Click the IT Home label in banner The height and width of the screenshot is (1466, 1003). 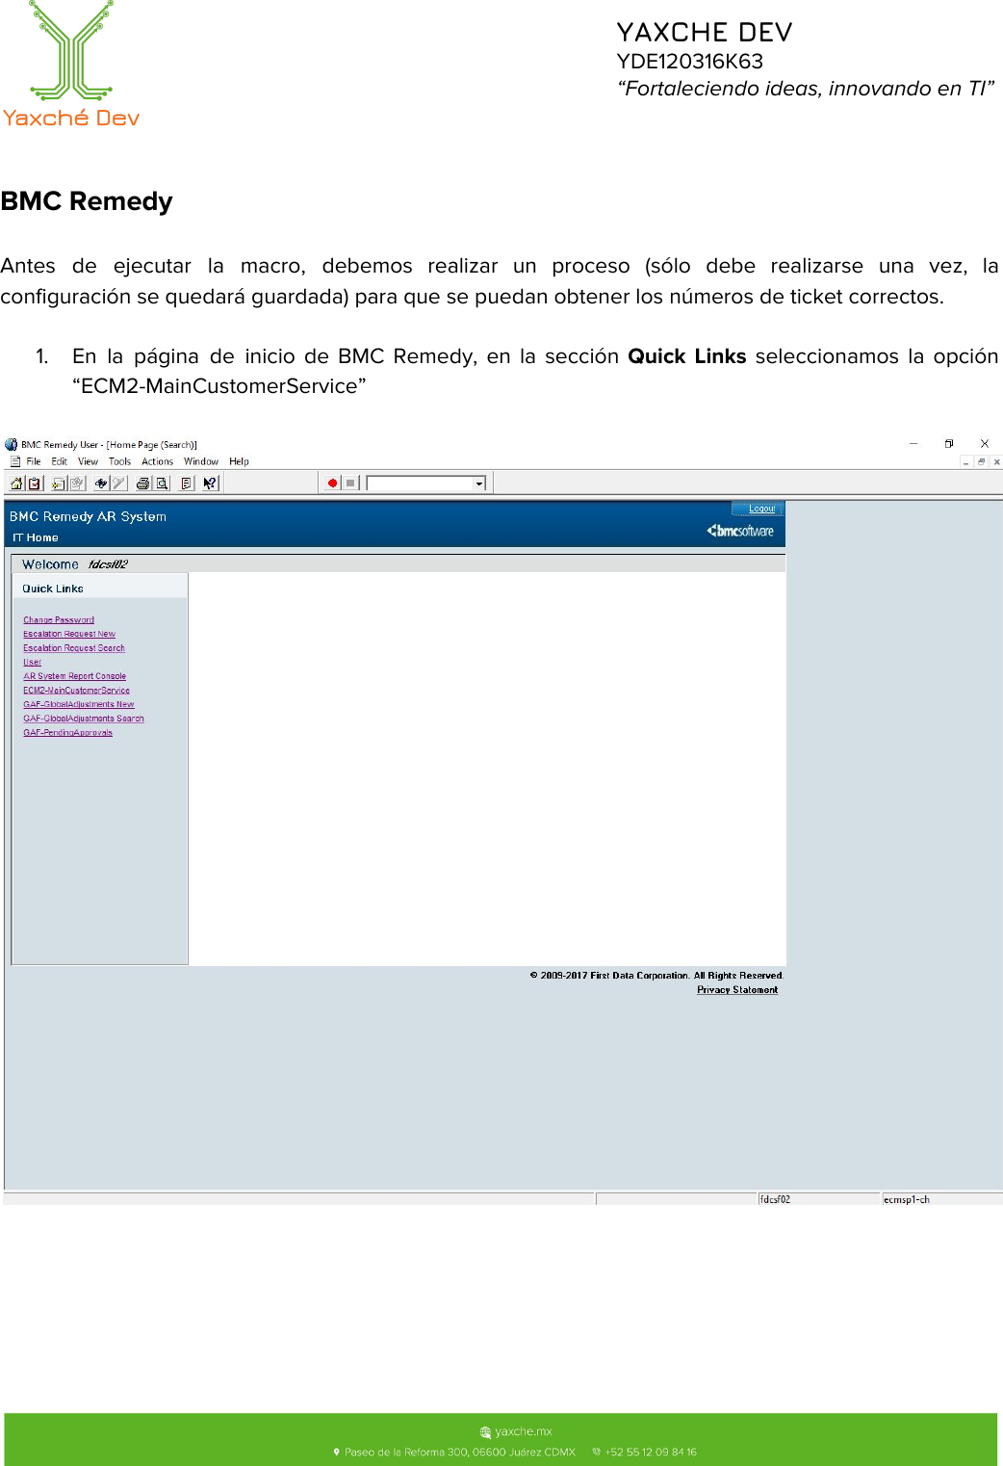click(x=36, y=537)
